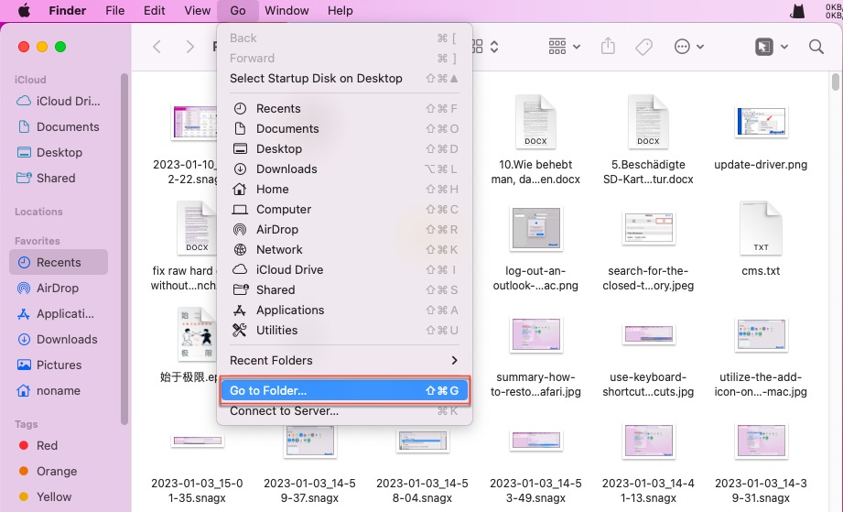Screen dimensions: 843x512
Task: Open the Apple menu
Action: coord(24,10)
